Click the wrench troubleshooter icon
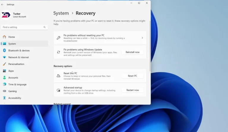 pyautogui.click(x=58, y=38)
